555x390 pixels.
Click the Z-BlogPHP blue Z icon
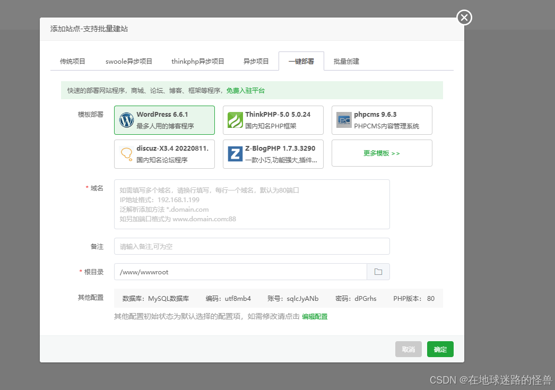pyautogui.click(x=235, y=154)
